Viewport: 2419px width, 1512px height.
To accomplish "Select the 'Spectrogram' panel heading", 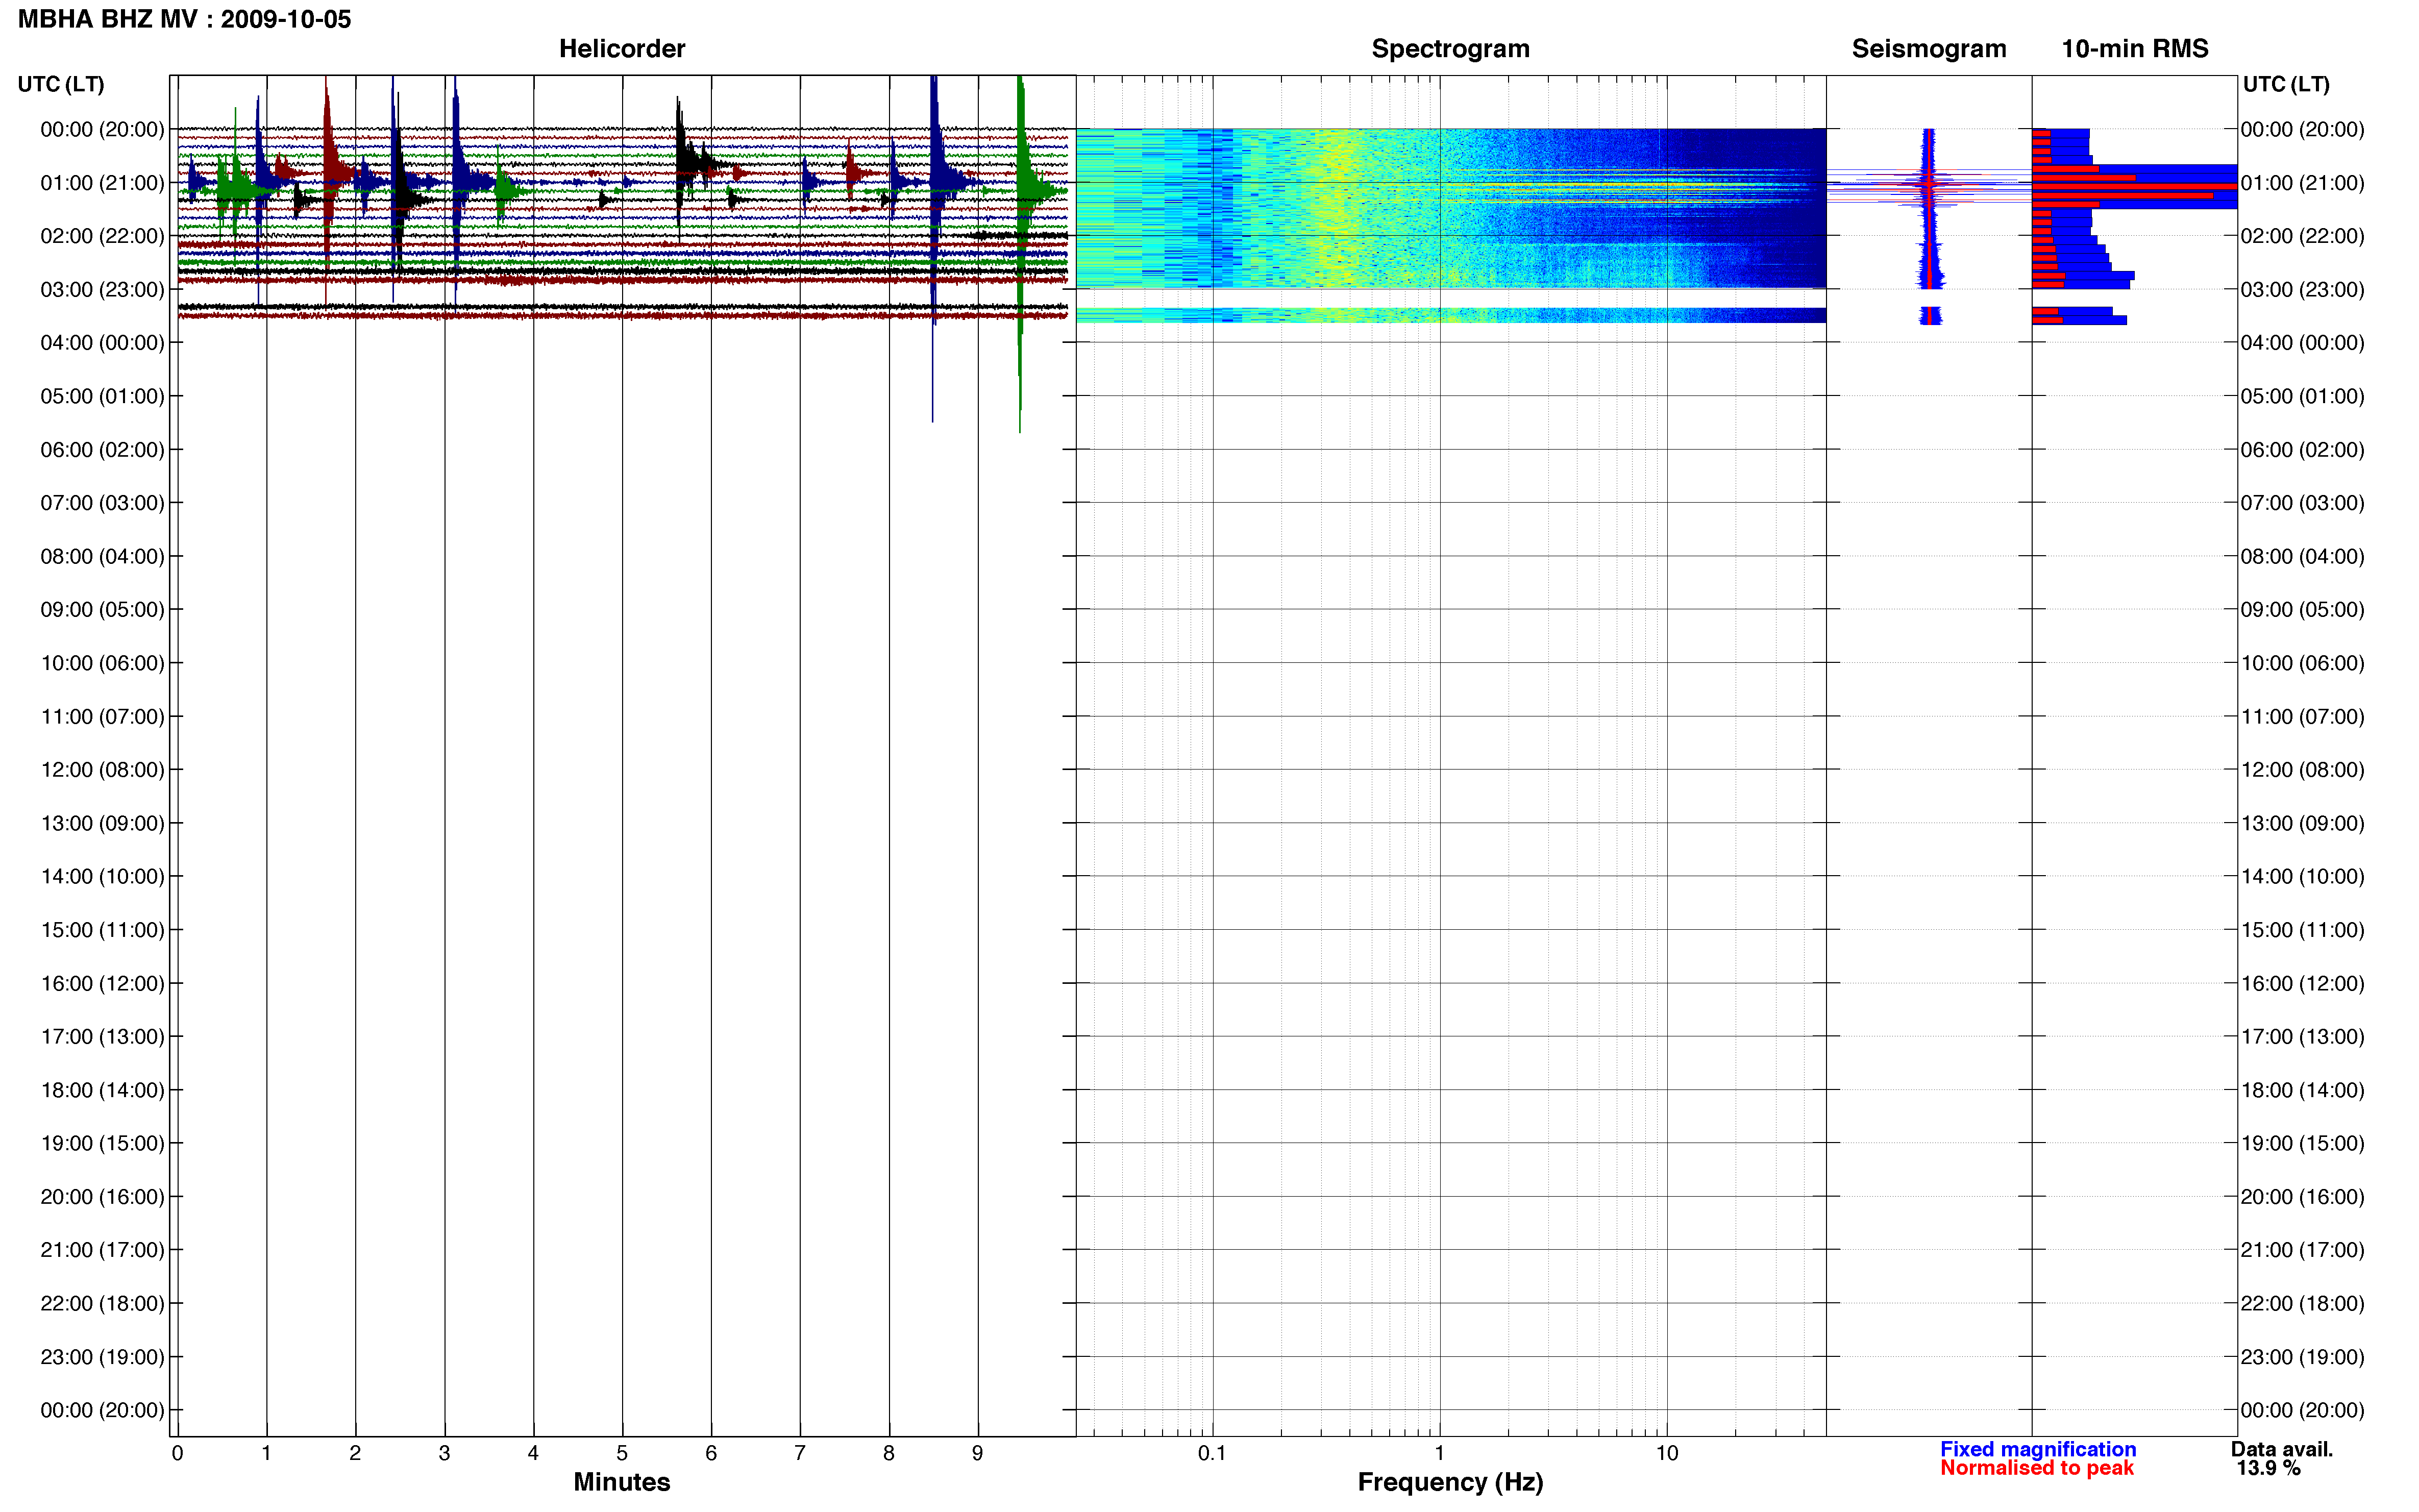I will pyautogui.click(x=1450, y=48).
